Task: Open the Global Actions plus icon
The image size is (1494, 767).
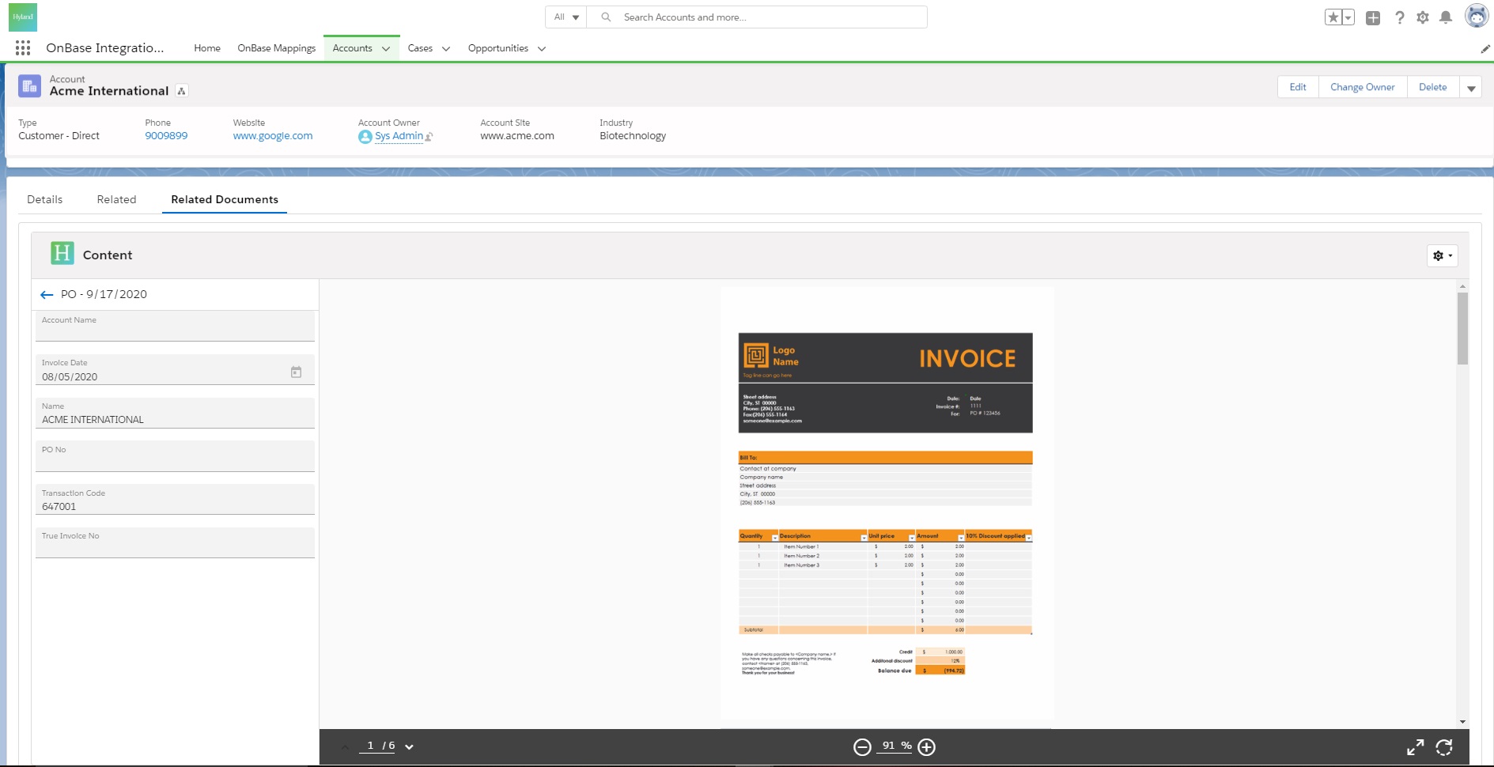Action: coord(1373,17)
